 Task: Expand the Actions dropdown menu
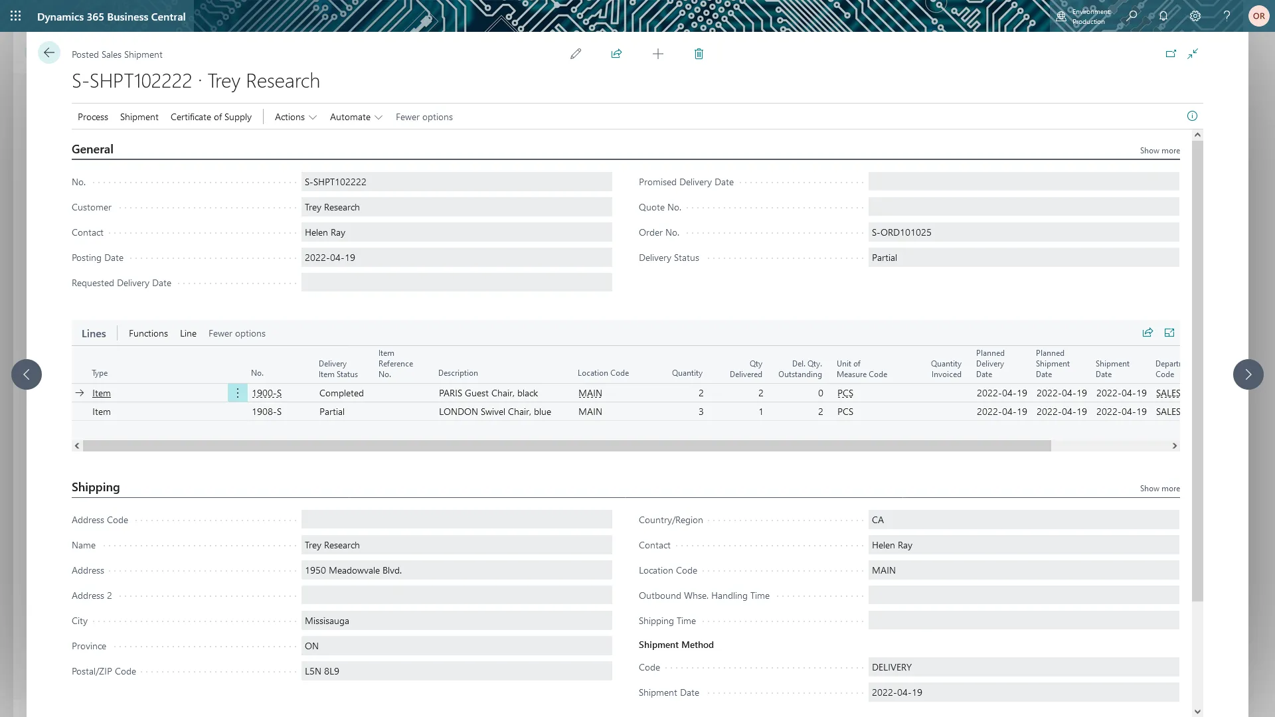296,117
